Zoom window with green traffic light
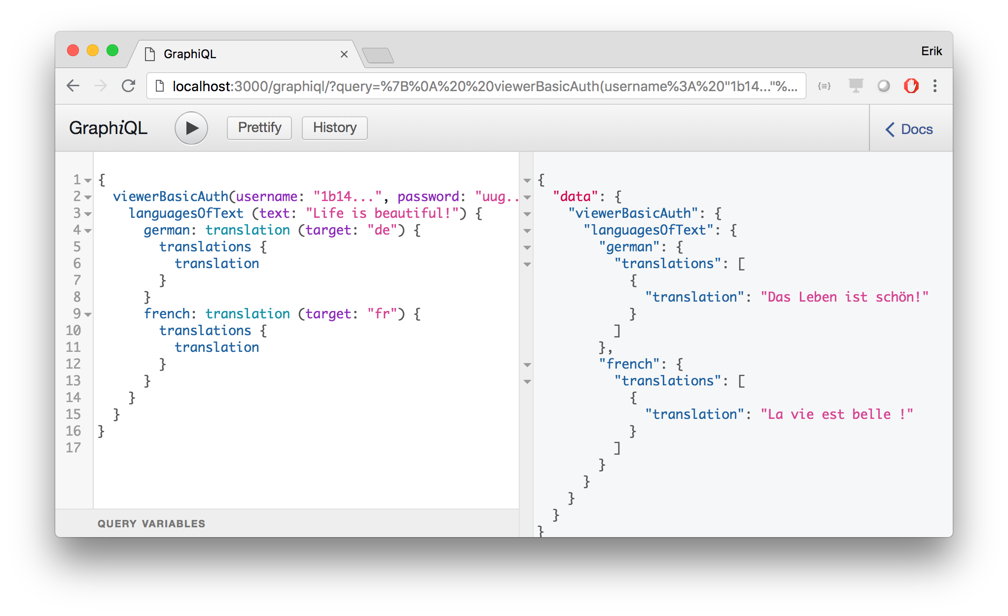Image resolution: width=1008 pixels, height=616 pixels. point(112,50)
